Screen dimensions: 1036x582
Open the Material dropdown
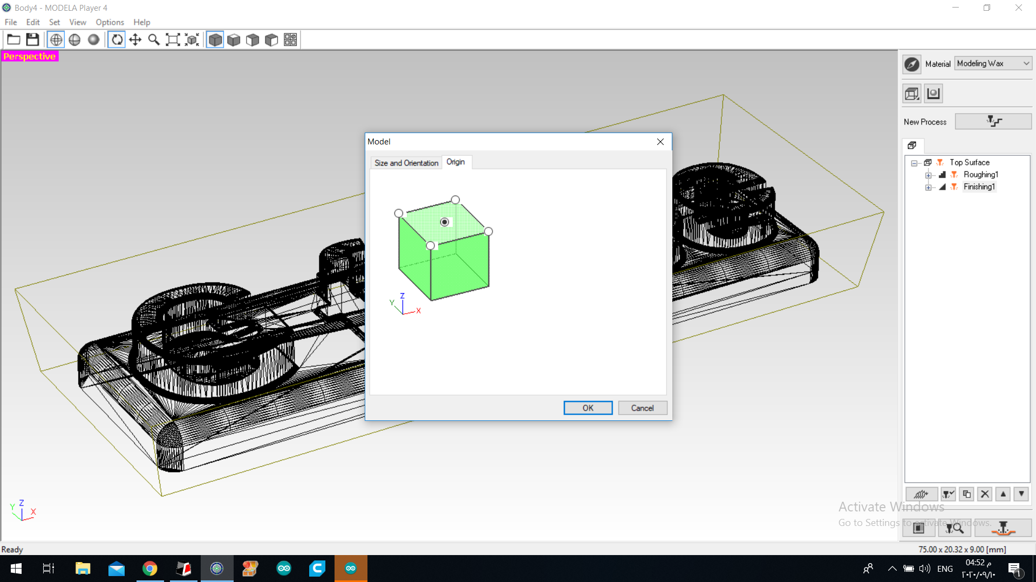[993, 64]
